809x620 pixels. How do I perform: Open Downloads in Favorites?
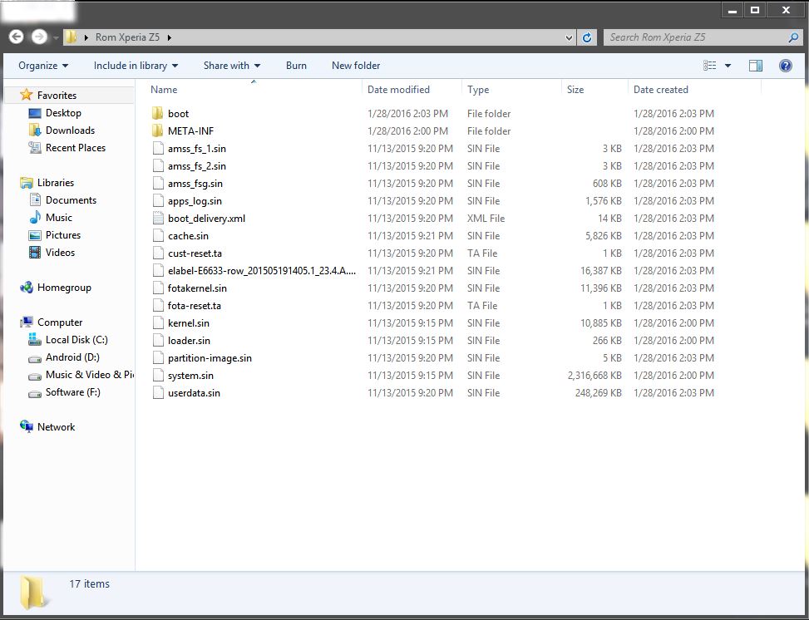click(70, 130)
